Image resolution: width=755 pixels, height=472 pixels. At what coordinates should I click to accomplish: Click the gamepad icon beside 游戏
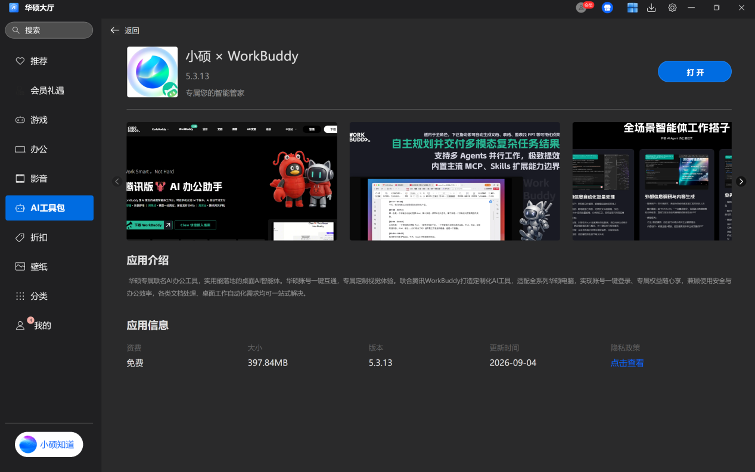tap(20, 120)
